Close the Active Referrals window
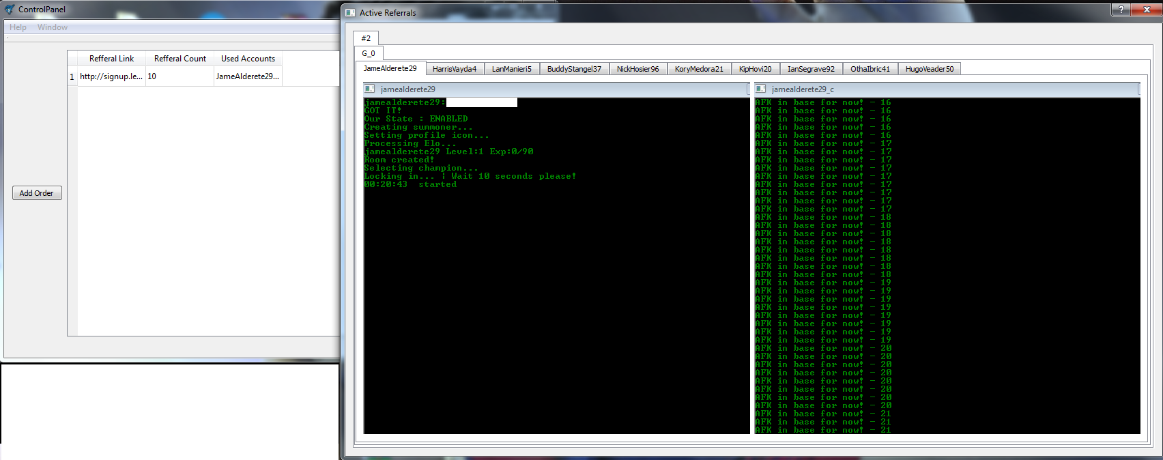 click(x=1147, y=9)
